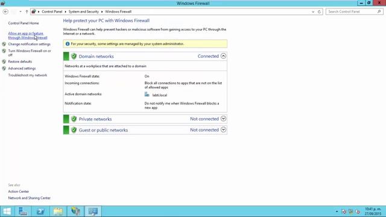This screenshot has width=386, height=217.
Task: Click the Domain networks green shield icon
Action: pyautogui.click(x=74, y=56)
